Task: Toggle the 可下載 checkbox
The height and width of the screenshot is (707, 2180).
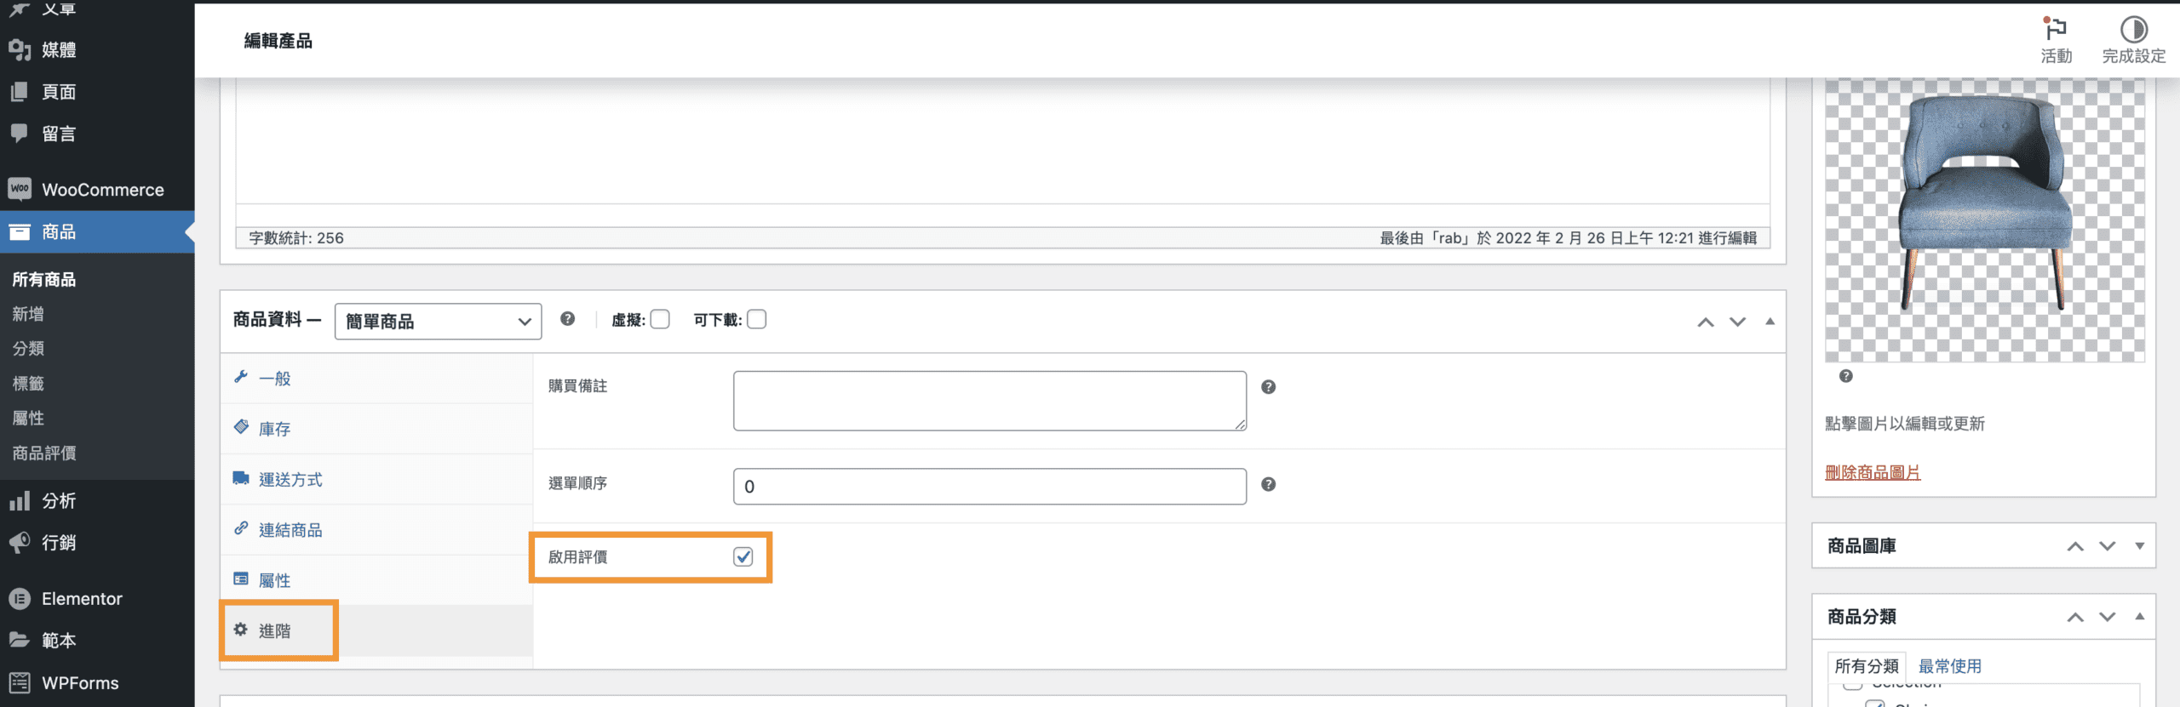Action: (x=756, y=320)
